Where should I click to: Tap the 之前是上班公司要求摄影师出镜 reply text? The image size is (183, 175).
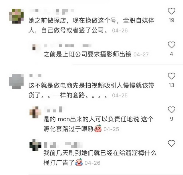(x=87, y=54)
